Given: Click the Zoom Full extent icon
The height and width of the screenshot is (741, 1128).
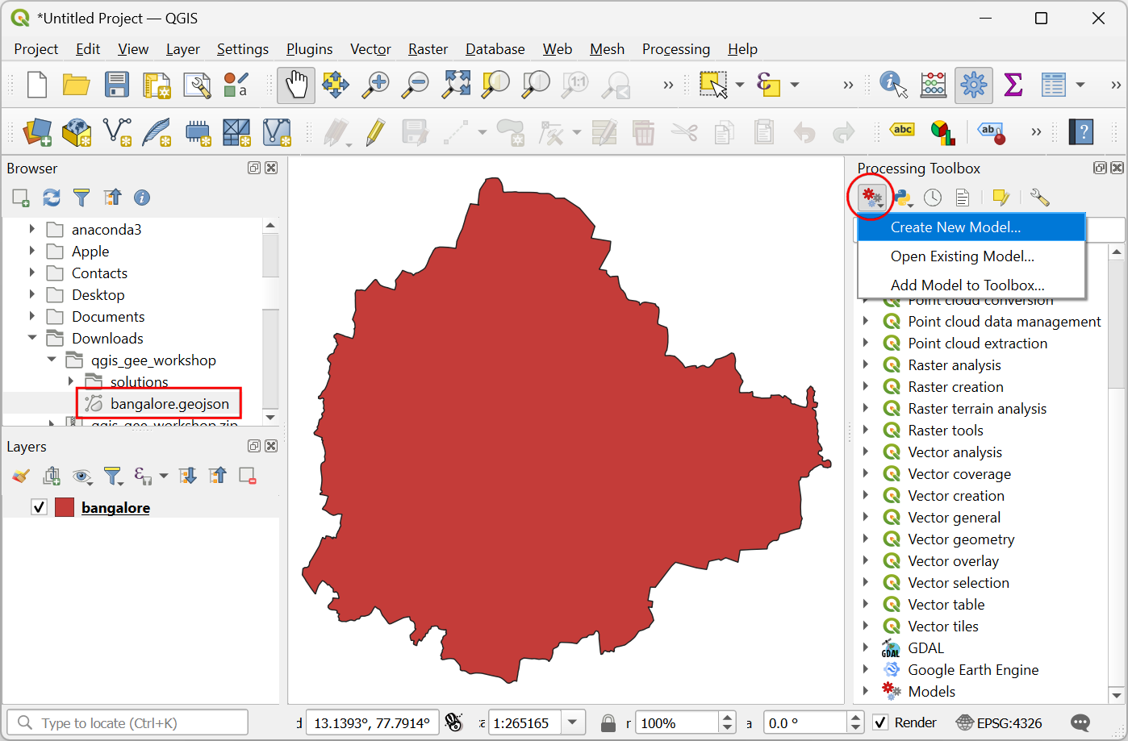Looking at the screenshot, I should [x=456, y=85].
